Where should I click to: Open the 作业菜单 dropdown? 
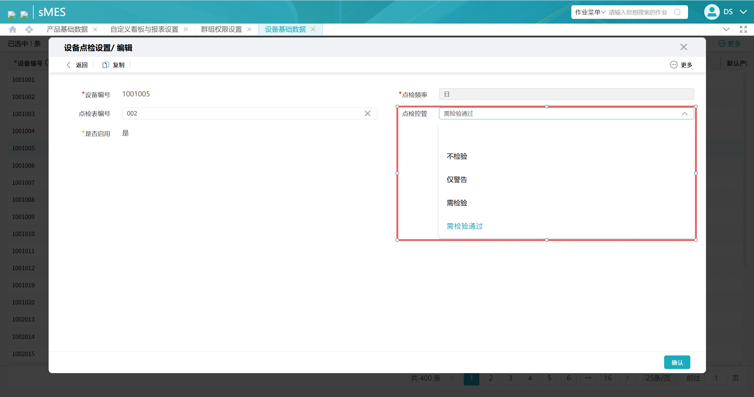tap(590, 12)
